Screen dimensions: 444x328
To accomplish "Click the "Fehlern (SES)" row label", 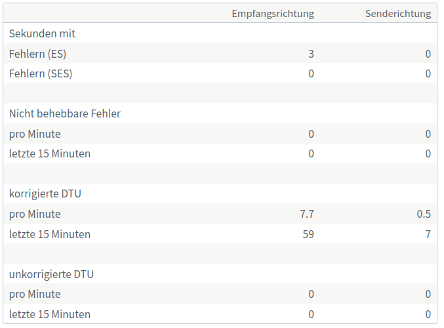I will click(41, 73).
